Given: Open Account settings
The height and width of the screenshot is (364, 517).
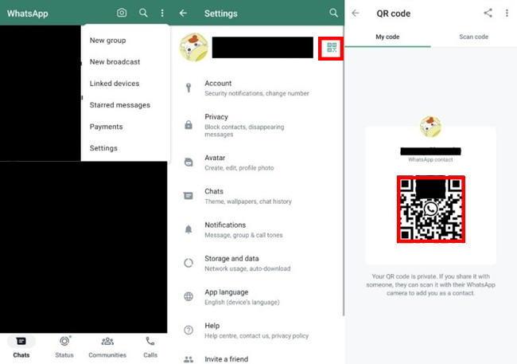Looking at the screenshot, I should (x=257, y=88).
